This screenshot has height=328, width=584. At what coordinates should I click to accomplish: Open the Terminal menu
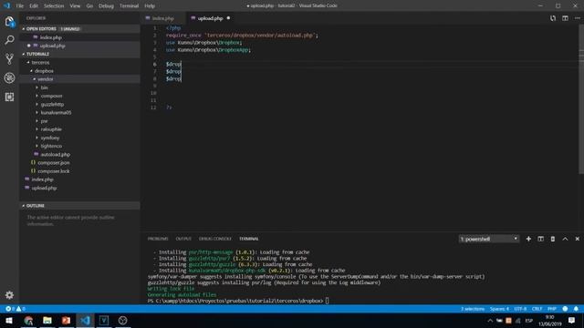(129, 6)
